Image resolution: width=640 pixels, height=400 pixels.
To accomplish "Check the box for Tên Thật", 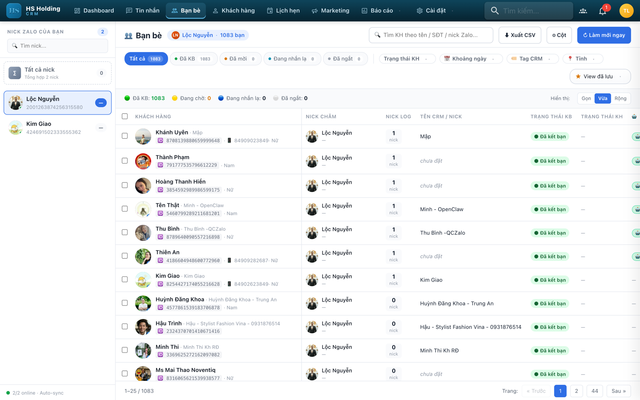I will point(125,209).
